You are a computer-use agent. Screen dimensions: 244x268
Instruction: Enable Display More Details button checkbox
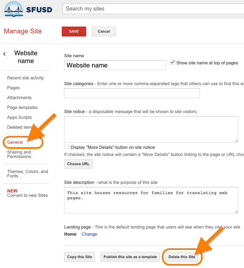[x=66, y=147]
